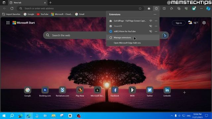Screen dimensions: 212x119
Task: Open Browser essentials heart icon
Action: (x=186, y=9)
